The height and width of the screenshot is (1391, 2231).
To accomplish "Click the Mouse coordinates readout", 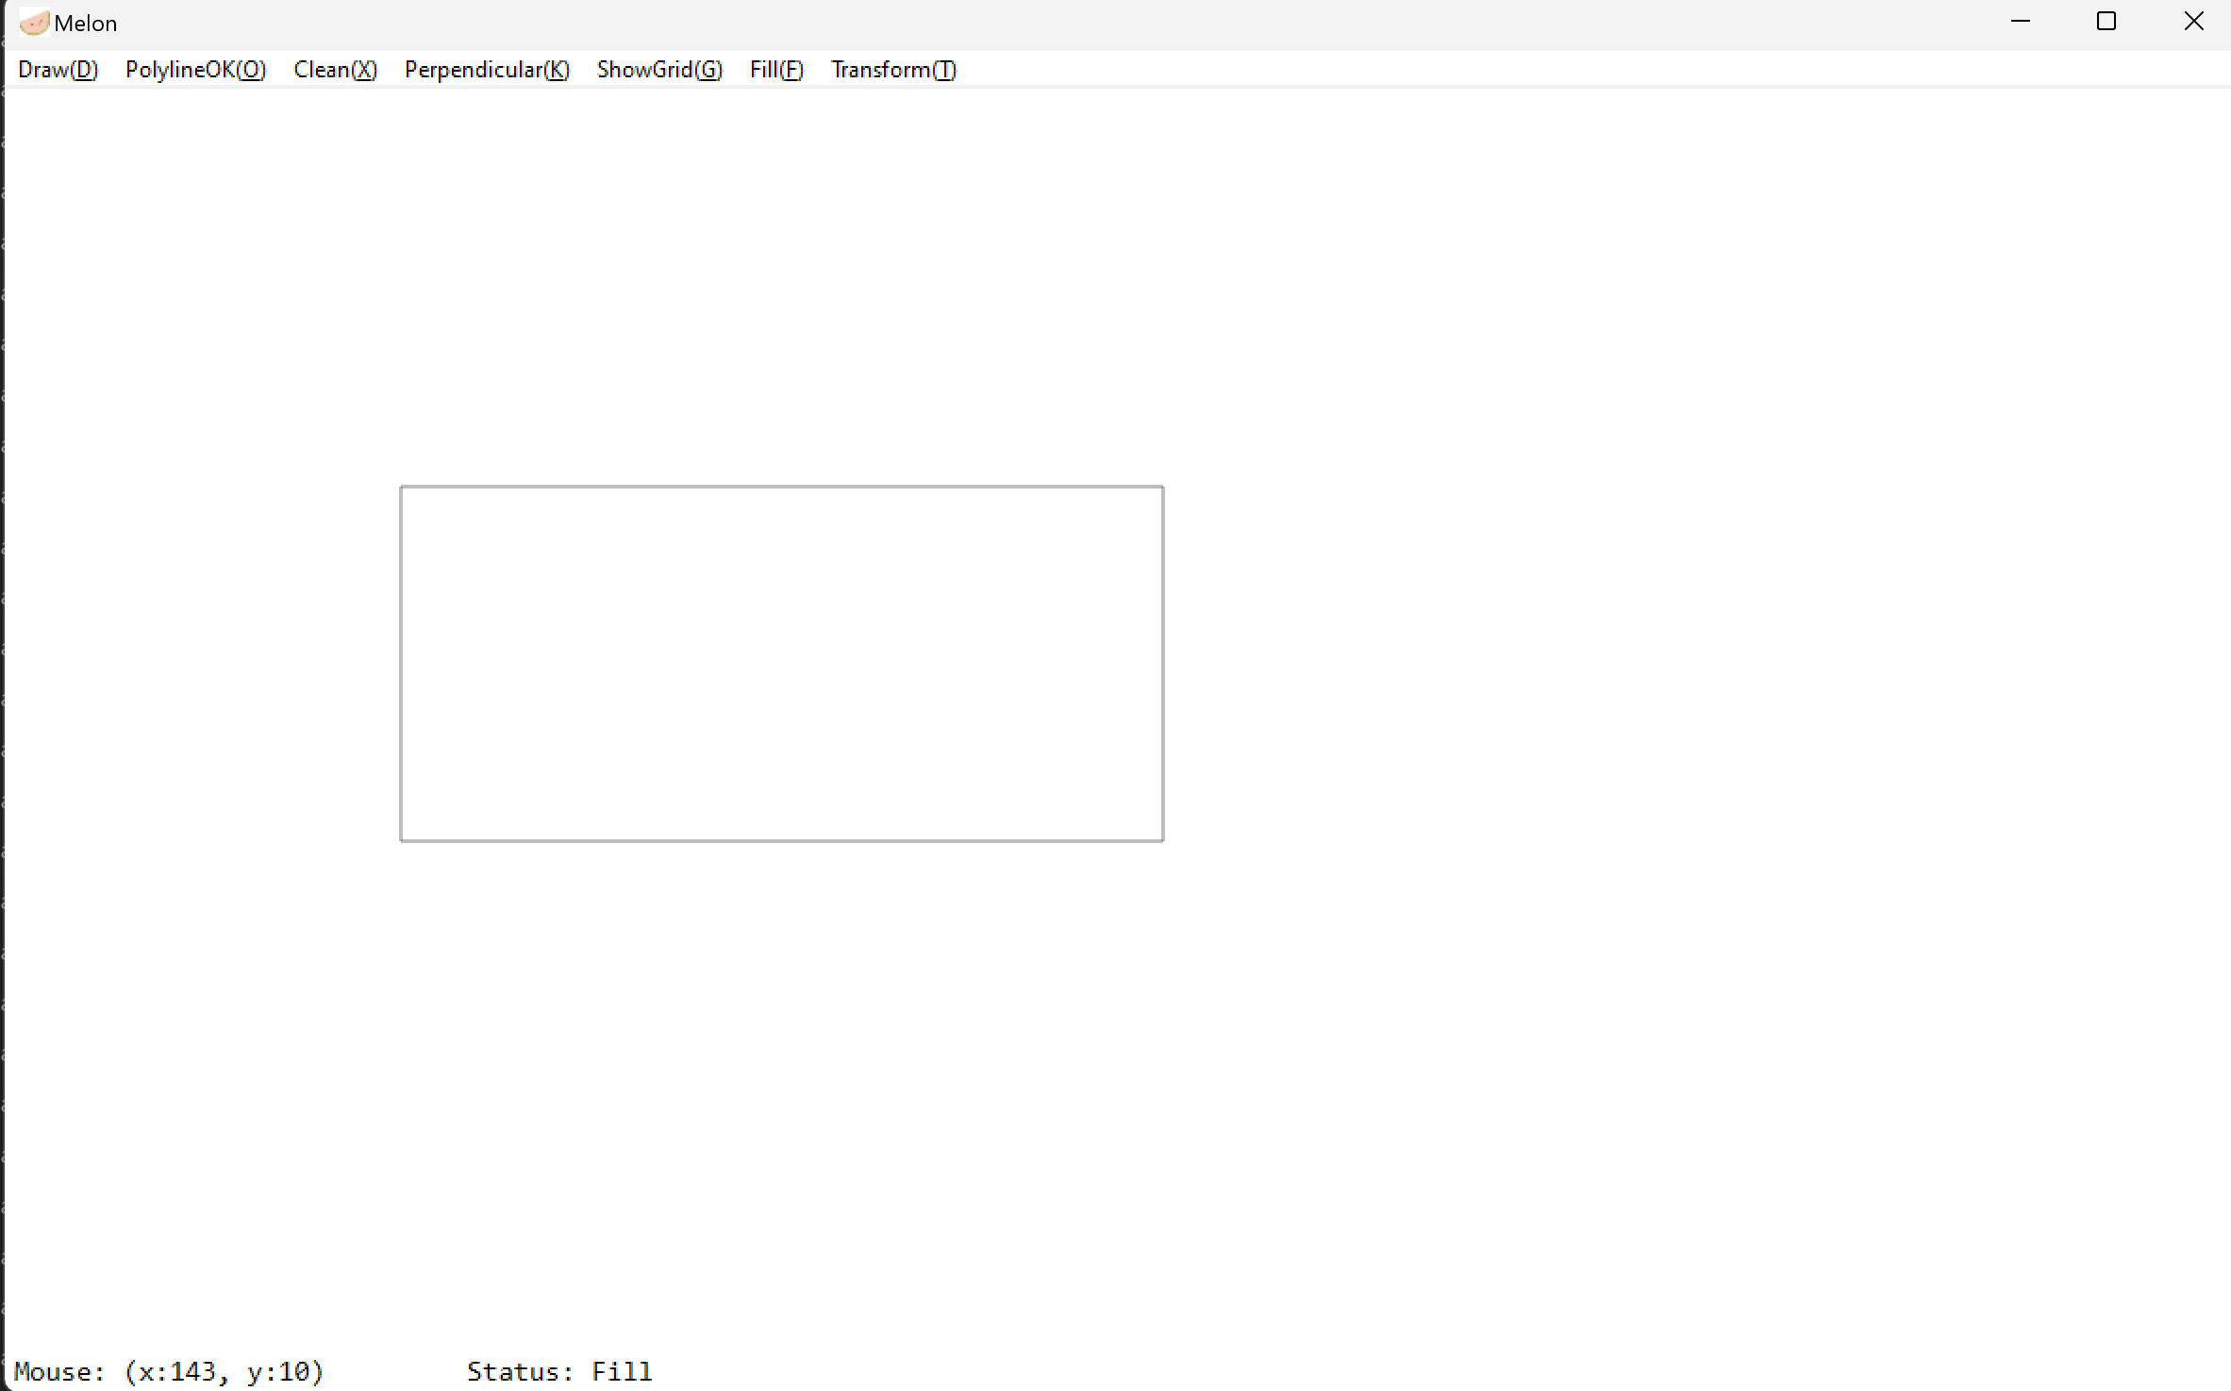I will pos(169,1371).
